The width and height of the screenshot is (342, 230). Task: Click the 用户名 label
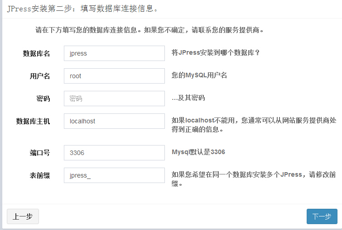[40, 76]
